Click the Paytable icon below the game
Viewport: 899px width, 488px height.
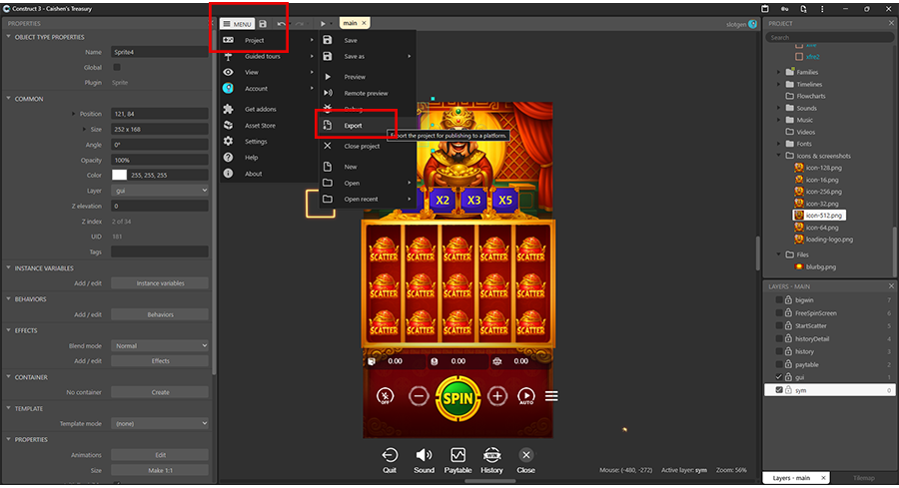pyautogui.click(x=458, y=455)
